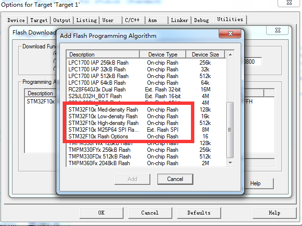Switch to the Output tab
The image size is (302, 226).
[62, 20]
